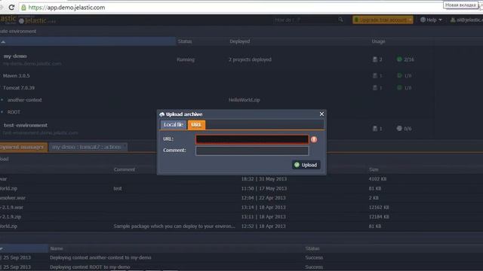Click the my-demo 2/16 cloudlet usage icon
This screenshot has height=271, width=483.
click(x=399, y=59)
